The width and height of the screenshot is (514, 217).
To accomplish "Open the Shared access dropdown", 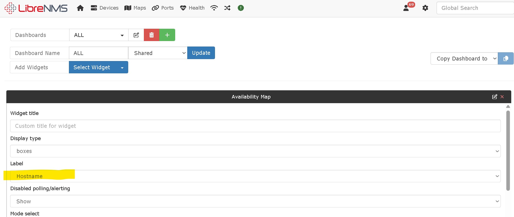I will (x=158, y=53).
